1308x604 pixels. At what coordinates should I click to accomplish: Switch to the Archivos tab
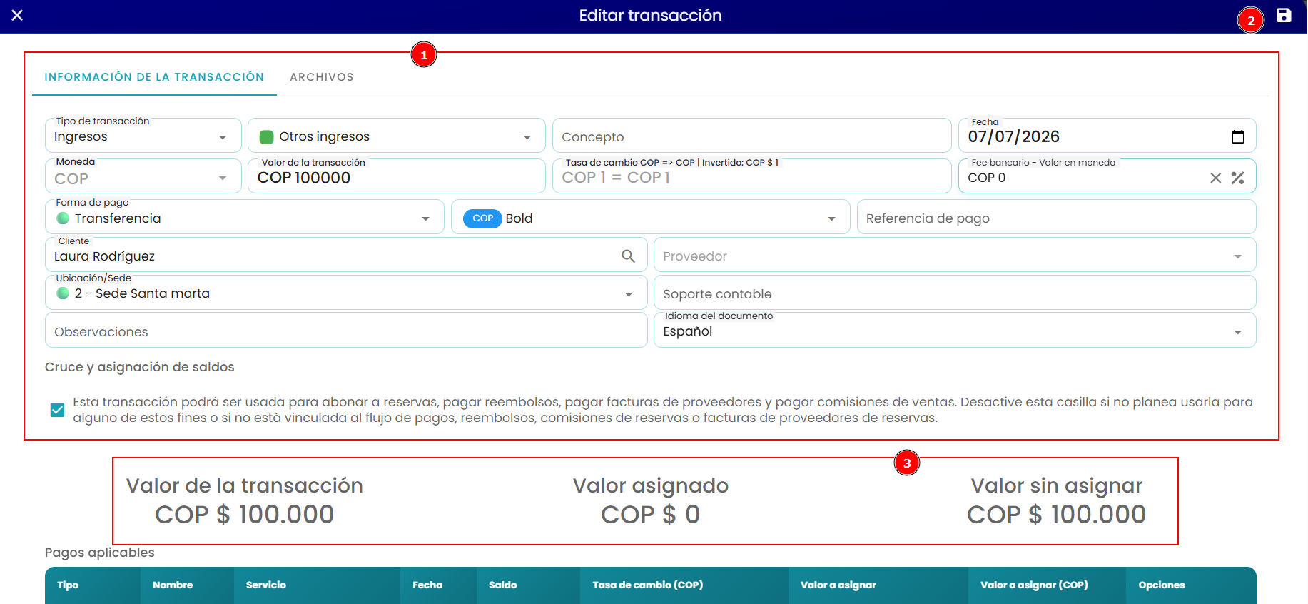pyautogui.click(x=322, y=76)
